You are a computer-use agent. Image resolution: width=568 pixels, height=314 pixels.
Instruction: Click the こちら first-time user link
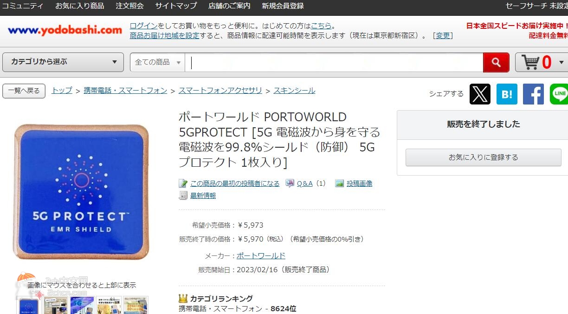pos(322,26)
